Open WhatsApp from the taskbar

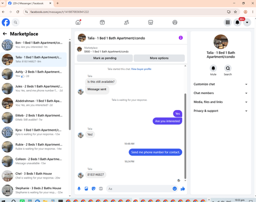pos(22,201)
